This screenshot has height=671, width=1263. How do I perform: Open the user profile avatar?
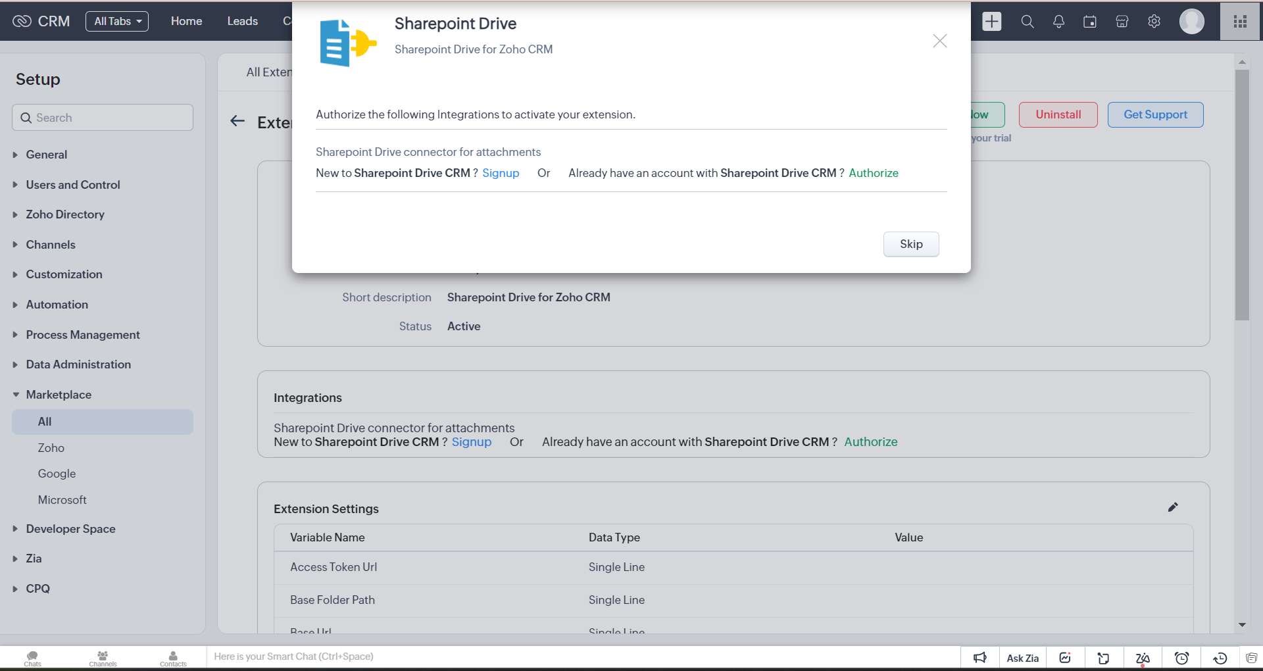[x=1192, y=21]
